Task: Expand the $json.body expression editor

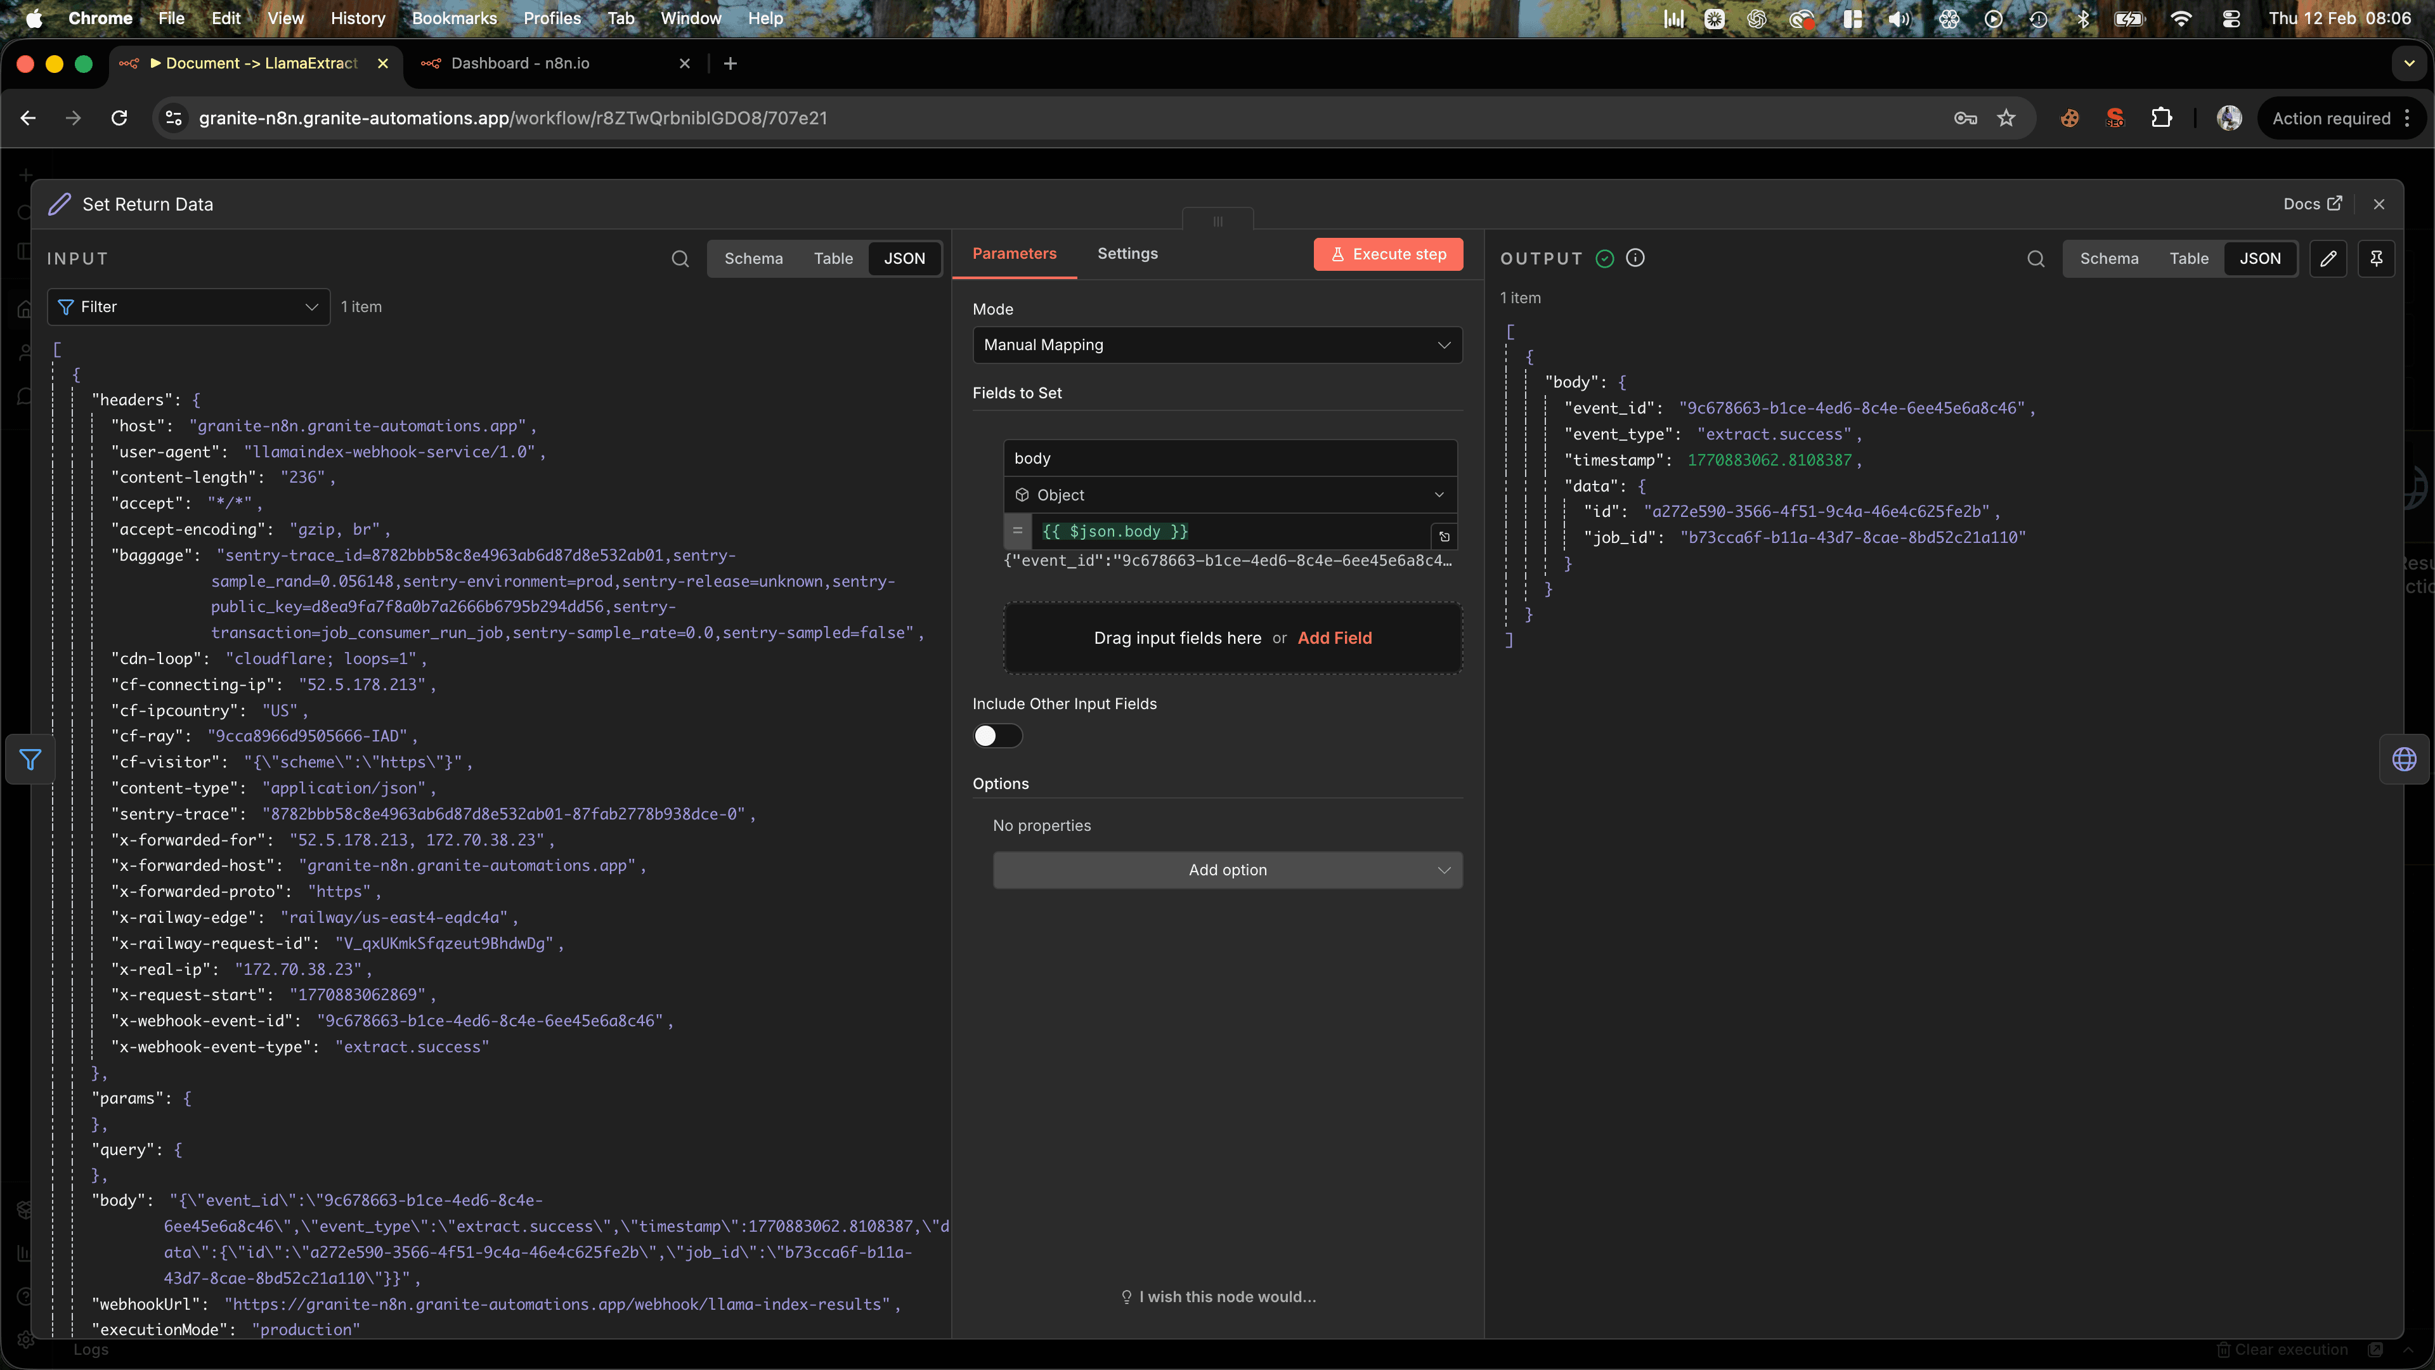Action: pos(1445,536)
